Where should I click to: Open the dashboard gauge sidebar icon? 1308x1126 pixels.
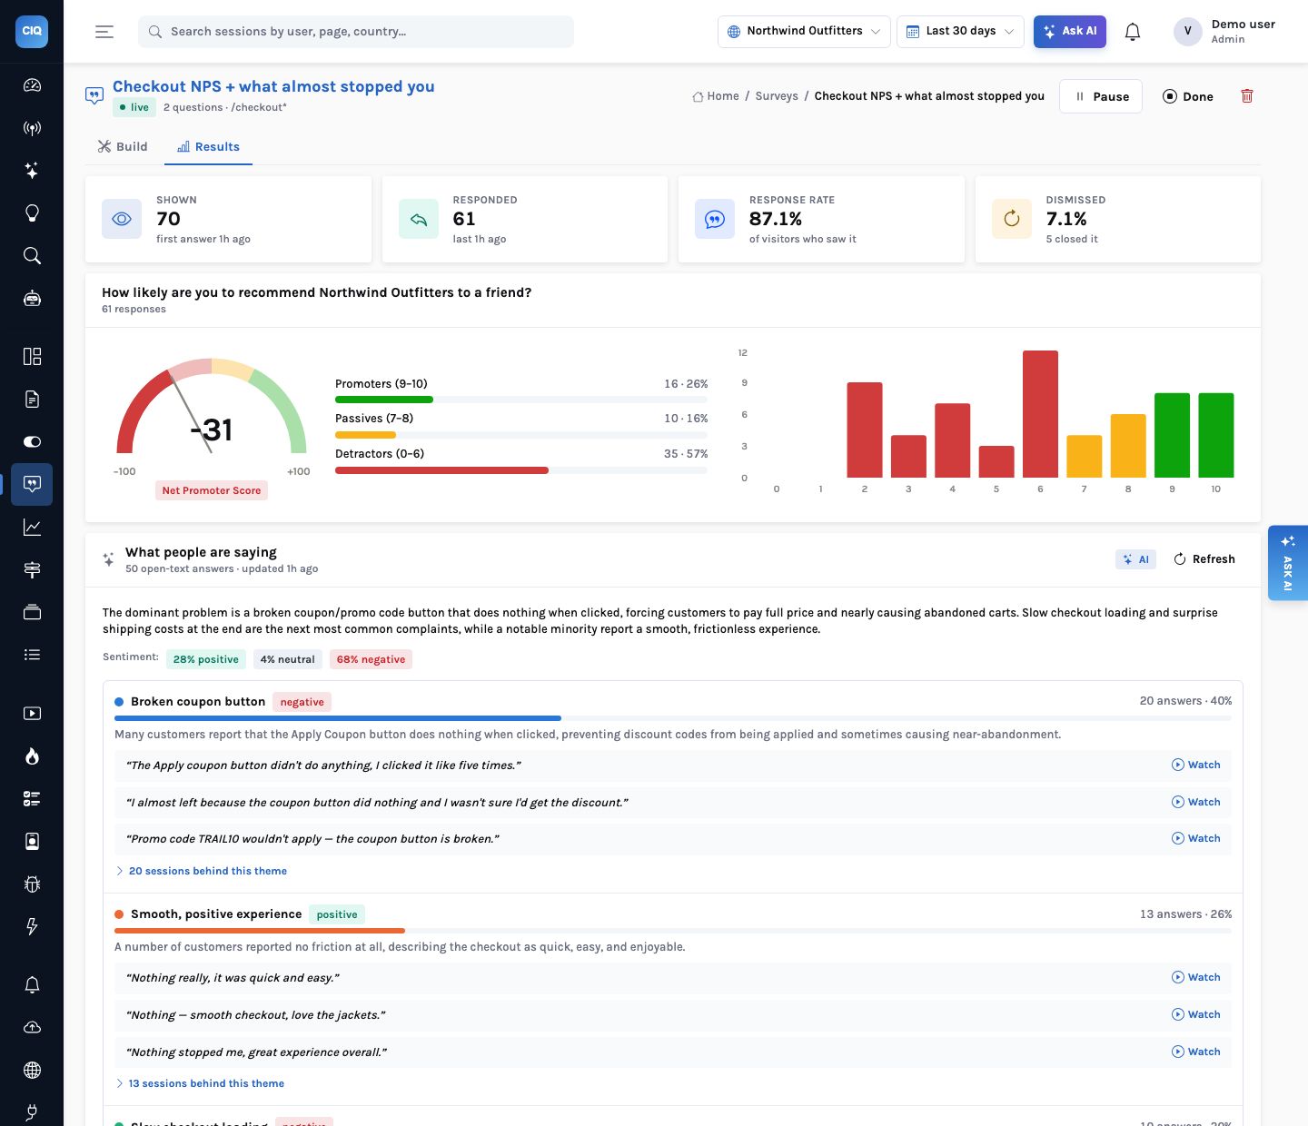32,85
